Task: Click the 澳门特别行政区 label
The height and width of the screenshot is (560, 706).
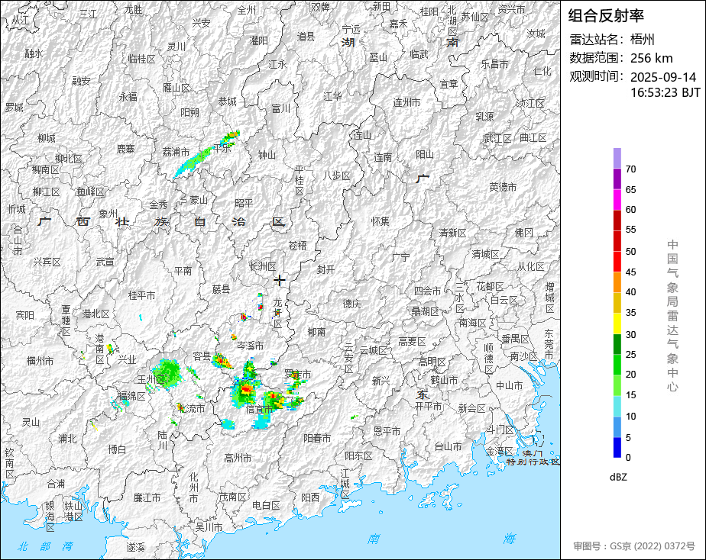Action: (x=533, y=458)
